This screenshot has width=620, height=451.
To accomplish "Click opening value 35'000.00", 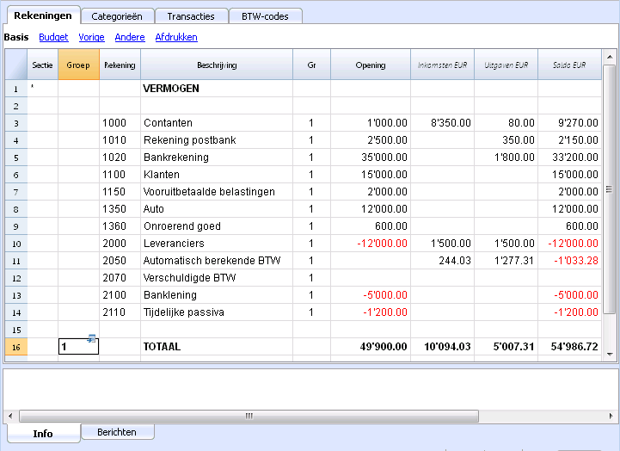I will (x=371, y=158).
